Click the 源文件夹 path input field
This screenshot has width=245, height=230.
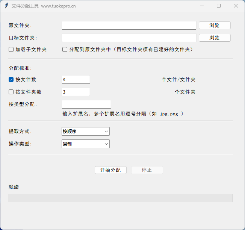(x=129, y=26)
